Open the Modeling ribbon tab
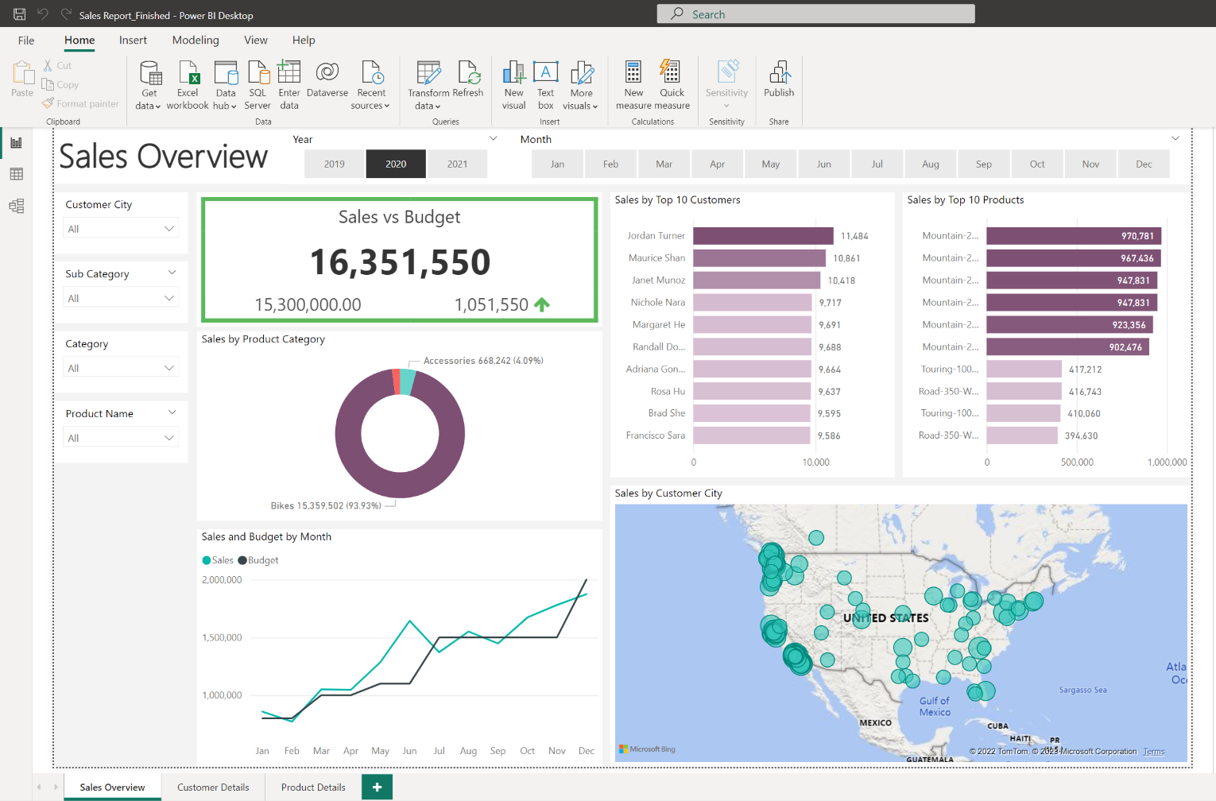This screenshot has height=801, width=1216. coord(196,40)
